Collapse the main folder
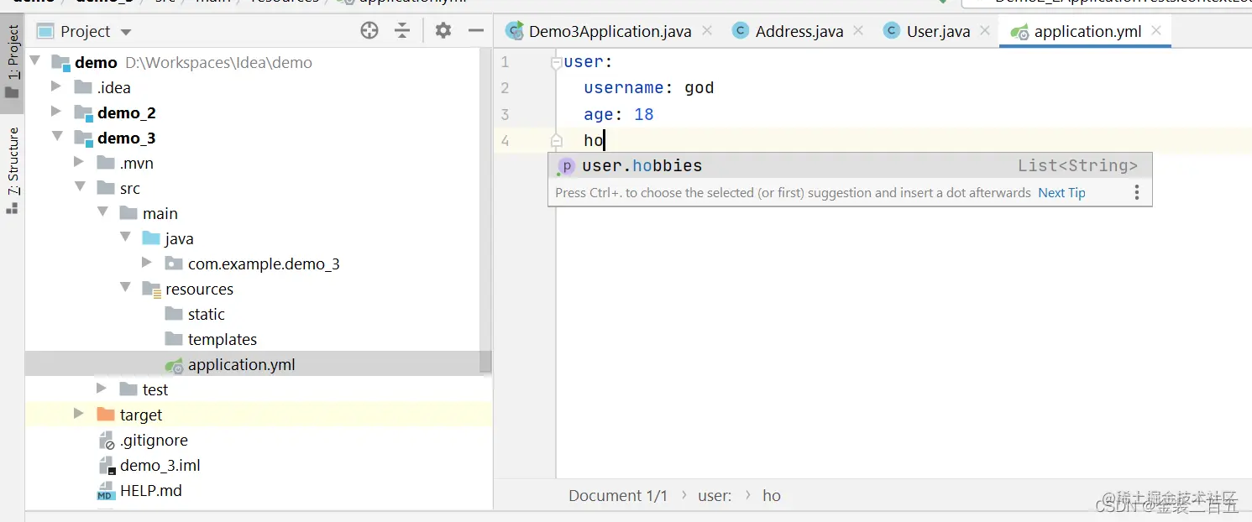The width and height of the screenshot is (1252, 522). click(102, 211)
